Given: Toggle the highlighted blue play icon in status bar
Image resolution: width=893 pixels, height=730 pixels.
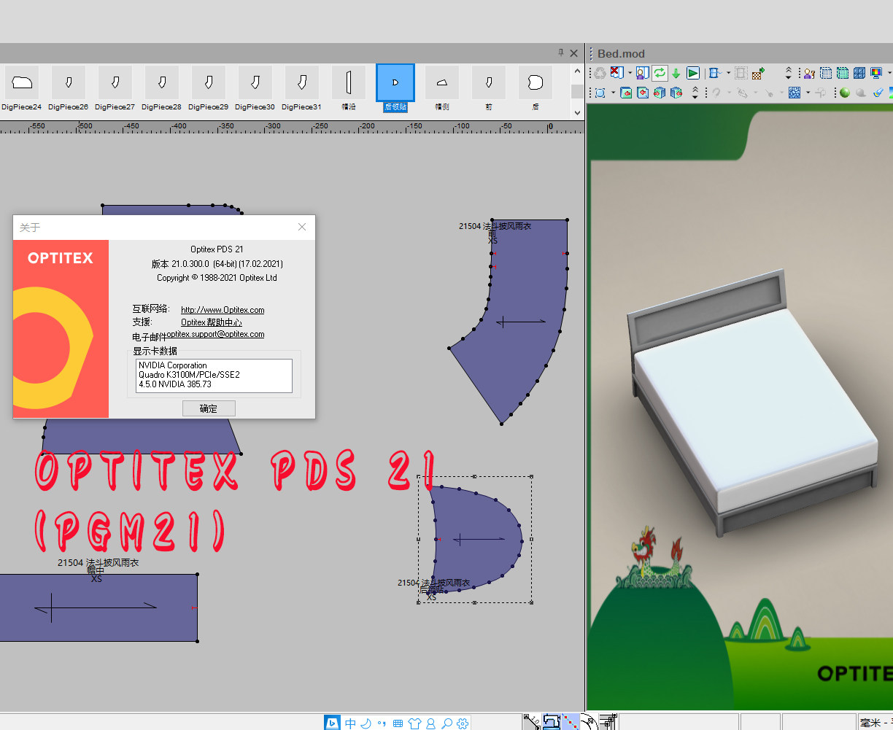Looking at the screenshot, I should (x=333, y=723).
